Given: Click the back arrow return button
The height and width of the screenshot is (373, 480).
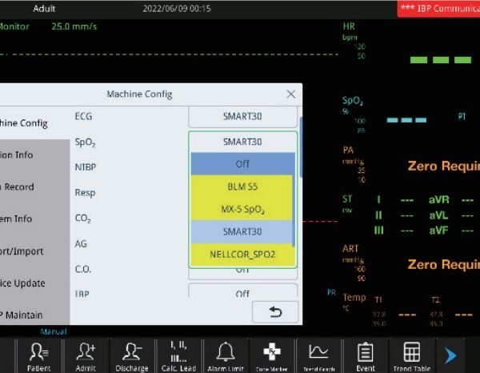Looking at the screenshot, I should (x=276, y=312).
